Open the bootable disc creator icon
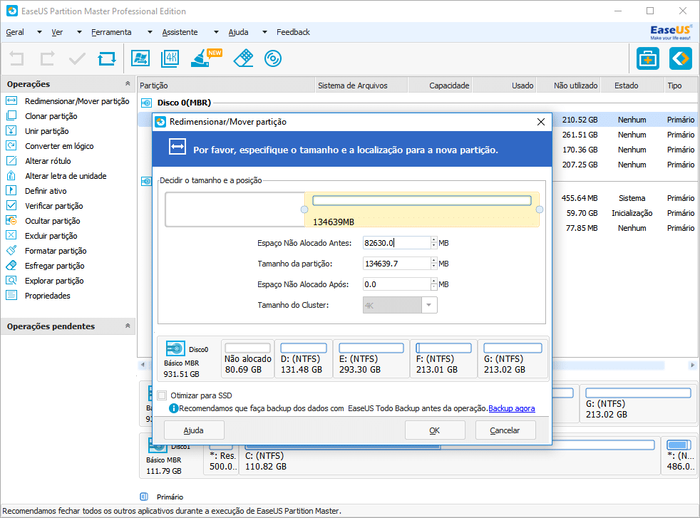 click(273, 58)
